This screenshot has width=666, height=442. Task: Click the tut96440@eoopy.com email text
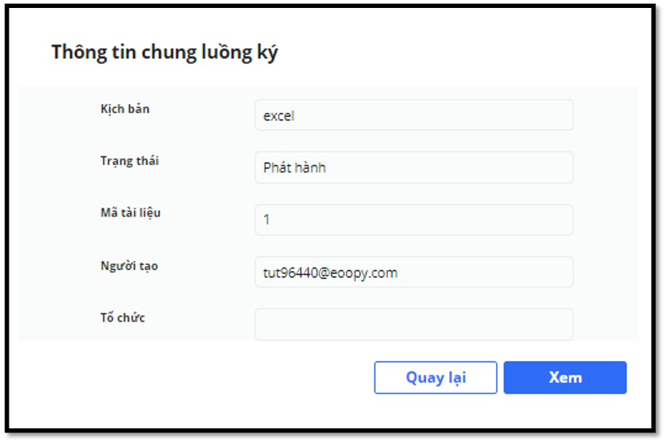pos(330,272)
